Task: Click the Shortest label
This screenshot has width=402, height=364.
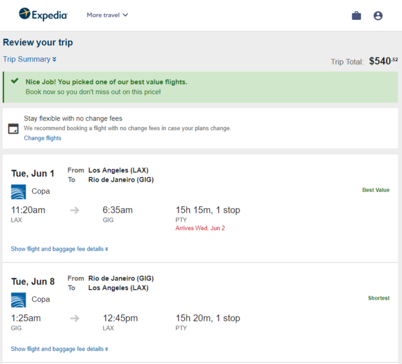Action: pos(379,298)
